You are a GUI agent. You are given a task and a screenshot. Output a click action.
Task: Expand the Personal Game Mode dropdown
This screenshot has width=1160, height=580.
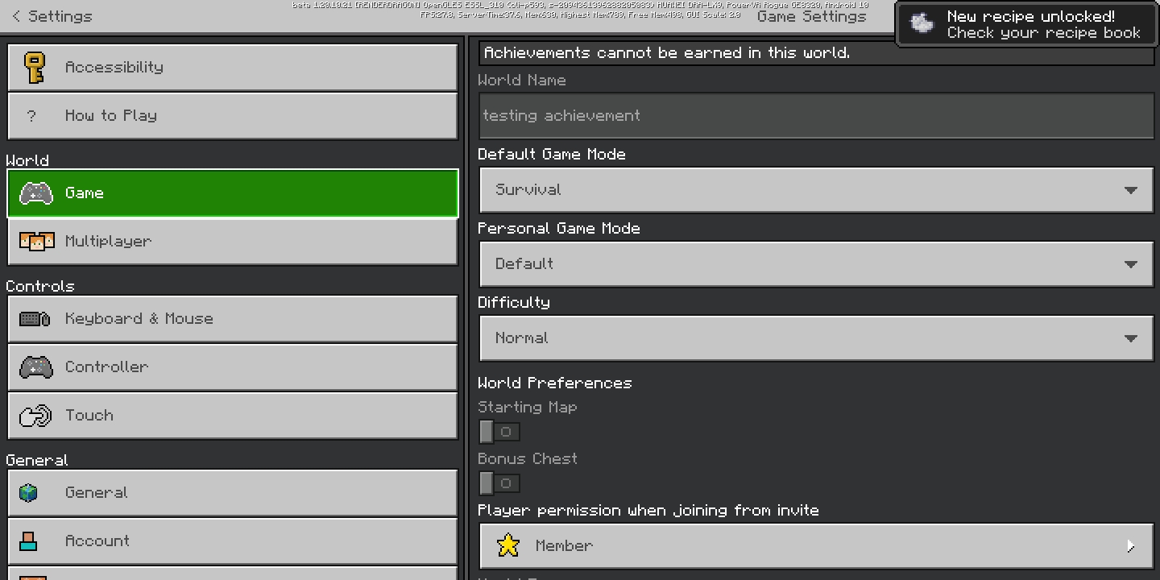click(816, 264)
